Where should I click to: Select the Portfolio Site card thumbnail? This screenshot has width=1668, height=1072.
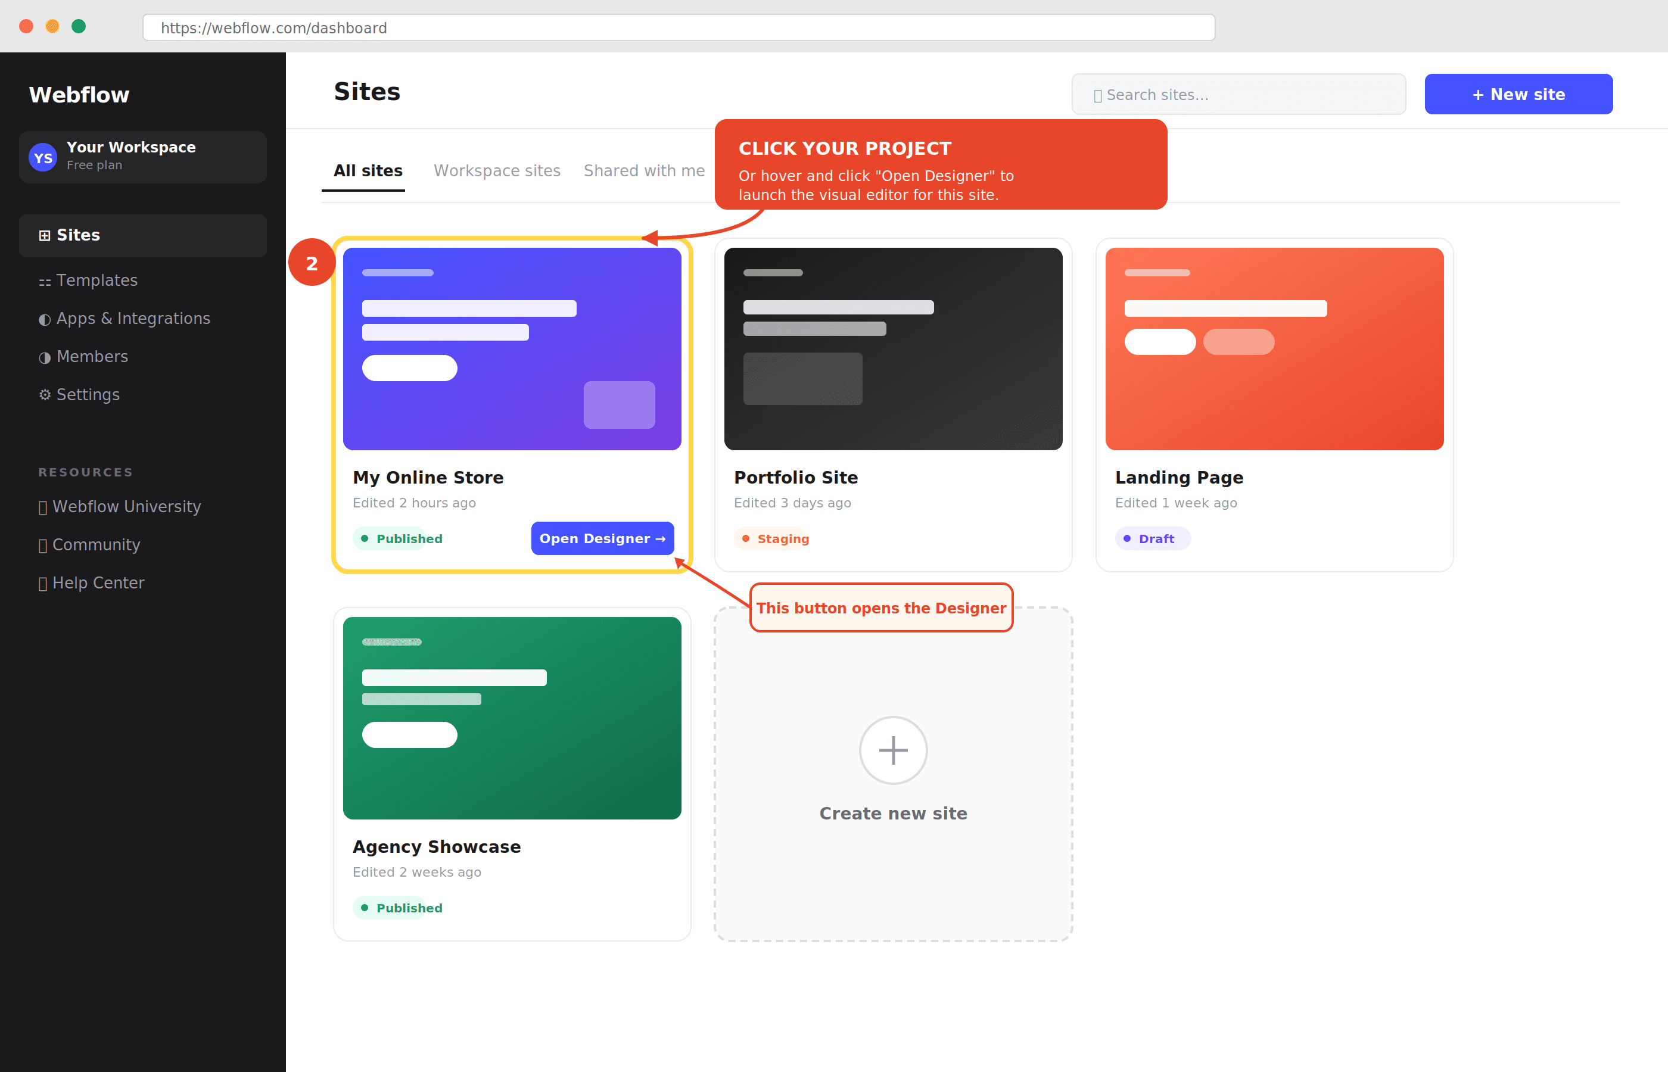coord(893,348)
